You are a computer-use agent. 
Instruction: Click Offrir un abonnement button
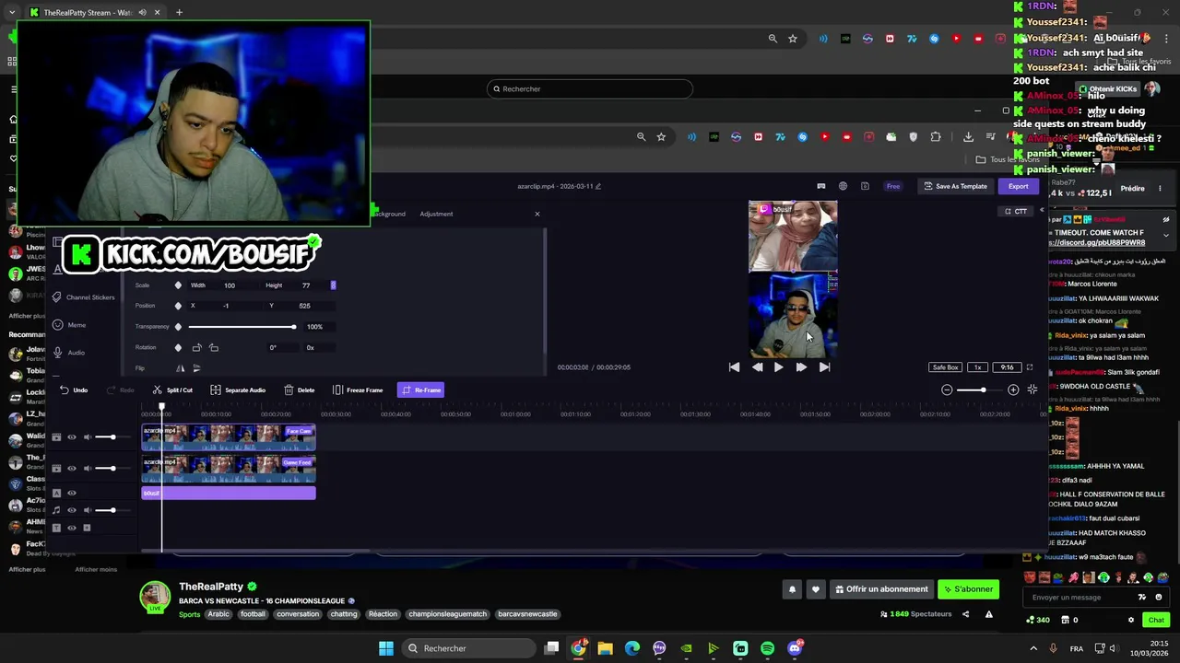[x=881, y=589]
